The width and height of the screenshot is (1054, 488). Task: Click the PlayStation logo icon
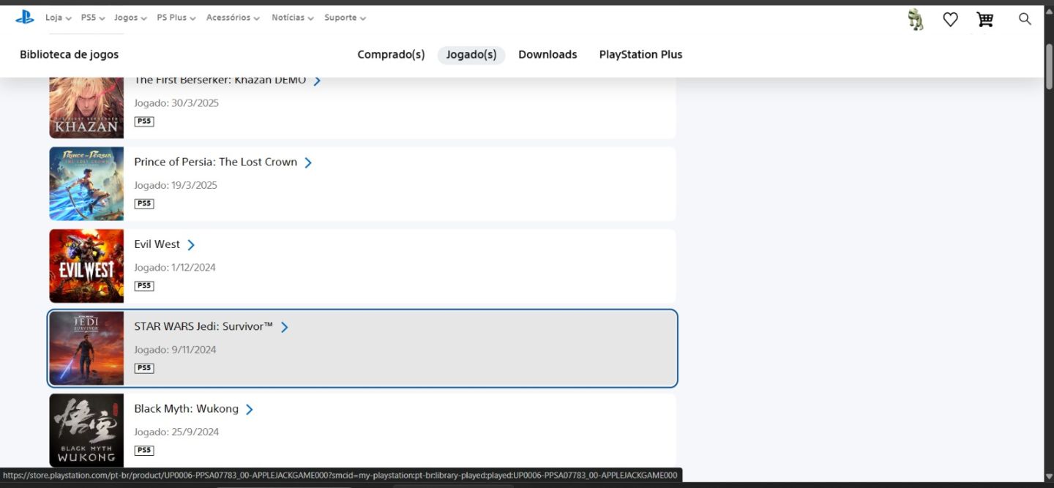[25, 18]
